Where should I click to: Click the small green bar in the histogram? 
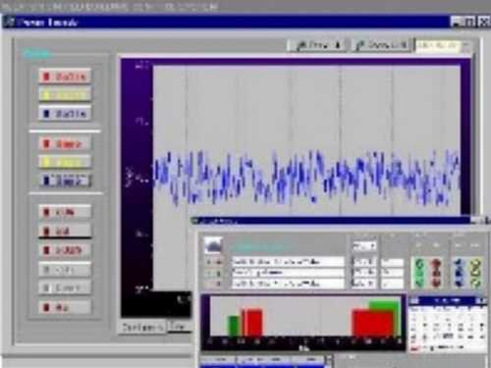coord(235,326)
